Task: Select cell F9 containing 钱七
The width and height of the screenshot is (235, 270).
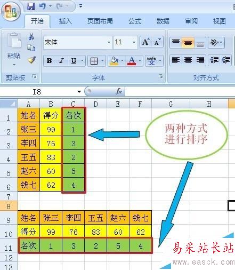Action: tap(140, 218)
